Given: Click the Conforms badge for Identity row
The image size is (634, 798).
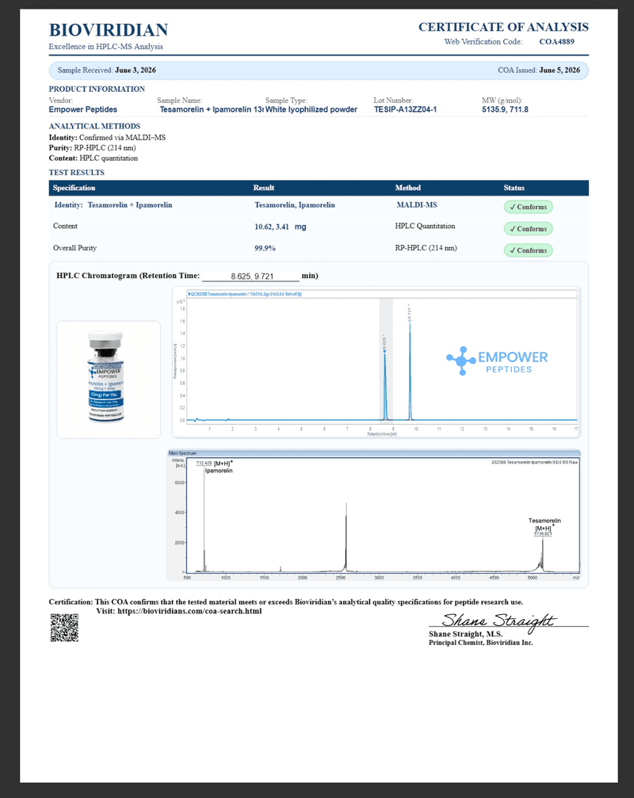Looking at the screenshot, I should pyautogui.click(x=528, y=207).
